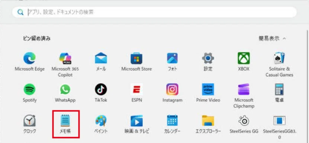Open SteelSeriesGG83.0 installer
The width and height of the screenshot is (309, 143).
pyautogui.click(x=279, y=127)
